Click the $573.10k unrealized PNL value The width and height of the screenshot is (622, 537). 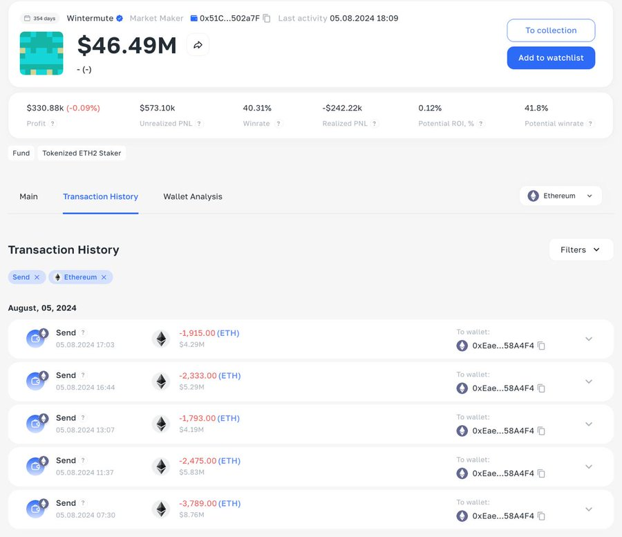coord(158,108)
